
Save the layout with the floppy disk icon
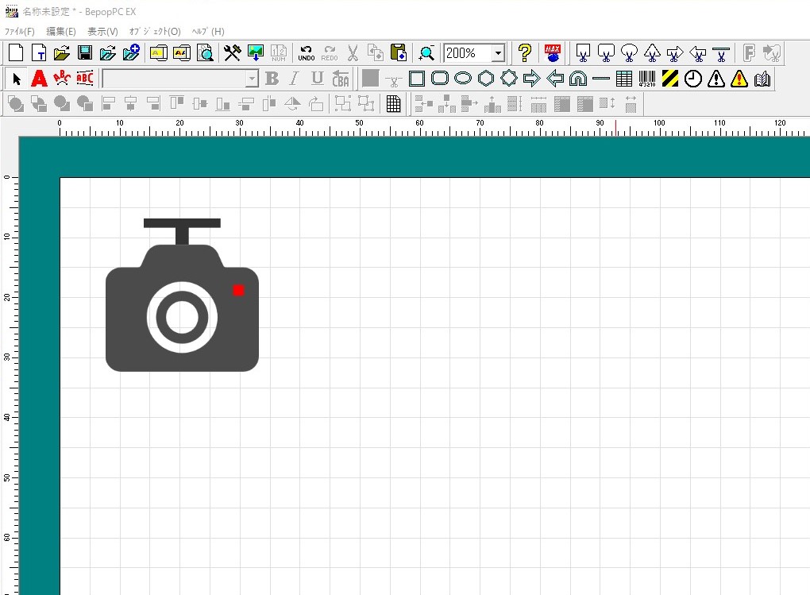pyautogui.click(x=85, y=53)
